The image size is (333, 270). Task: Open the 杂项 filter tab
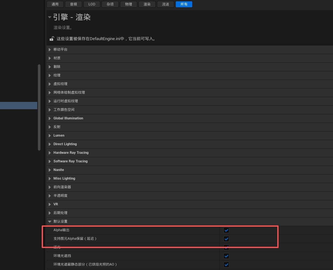pyautogui.click(x=110, y=4)
